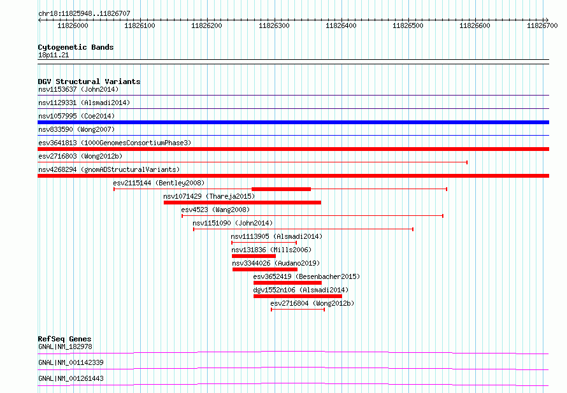Open the GNAL|NM_001142339 gene label
Viewport: 567px width, 393px height.
71,362
